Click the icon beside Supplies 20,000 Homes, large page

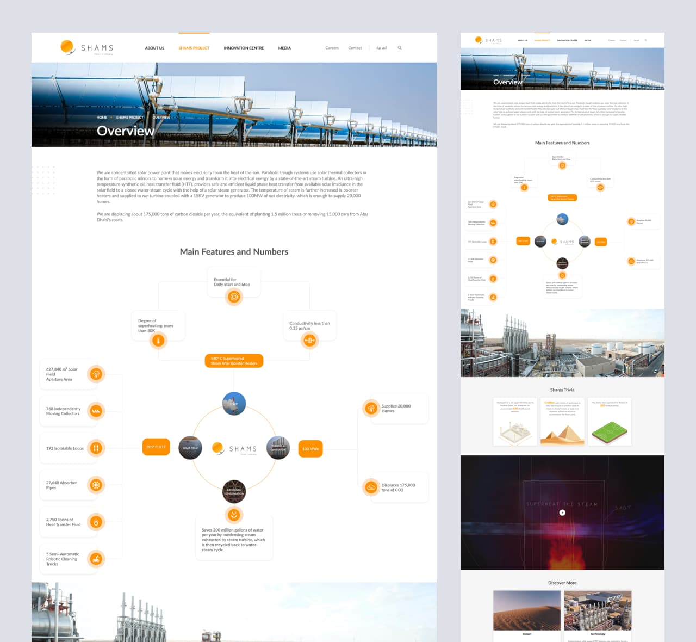click(371, 408)
